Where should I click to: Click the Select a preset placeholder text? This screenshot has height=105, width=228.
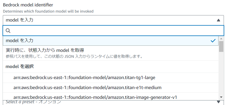[x=33, y=102]
